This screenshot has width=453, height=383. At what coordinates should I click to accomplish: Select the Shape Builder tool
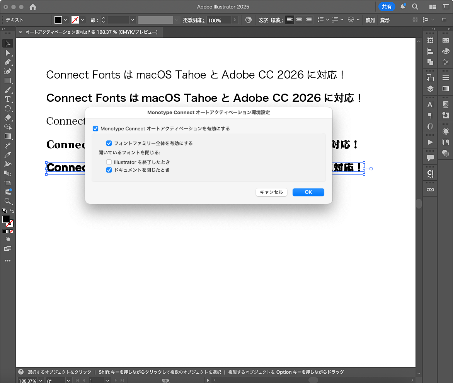(x=8, y=127)
